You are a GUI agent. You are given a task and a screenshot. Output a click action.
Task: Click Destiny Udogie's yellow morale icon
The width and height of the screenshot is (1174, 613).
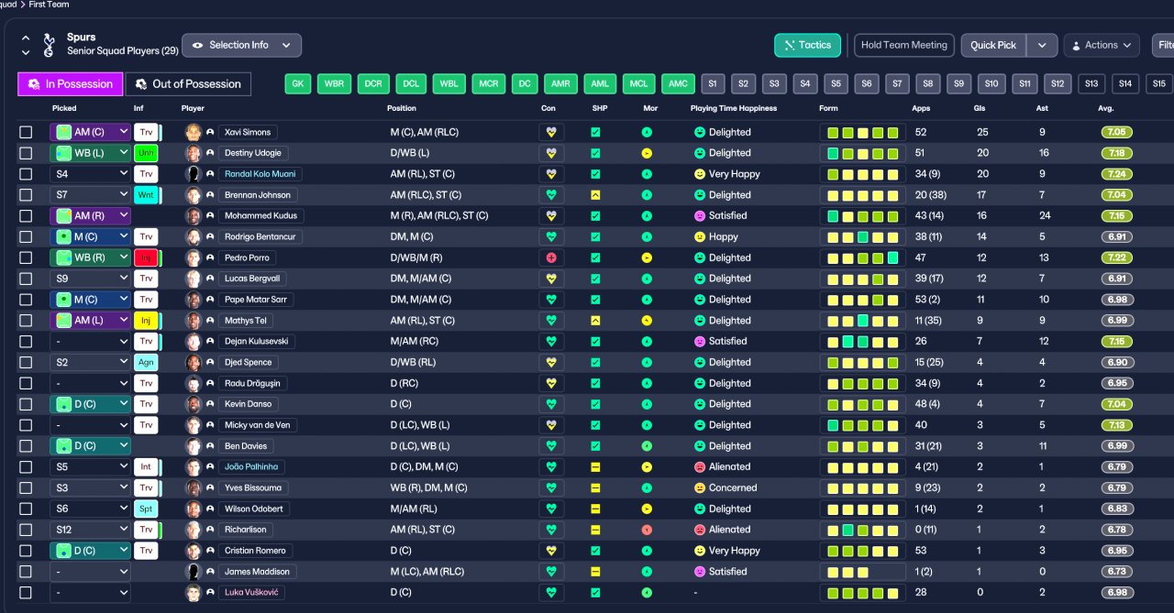(647, 153)
